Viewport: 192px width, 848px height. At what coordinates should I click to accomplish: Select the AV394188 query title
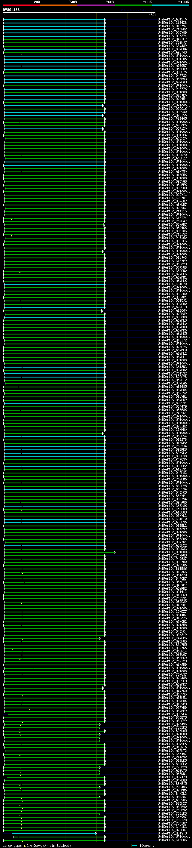click(x=11, y=10)
